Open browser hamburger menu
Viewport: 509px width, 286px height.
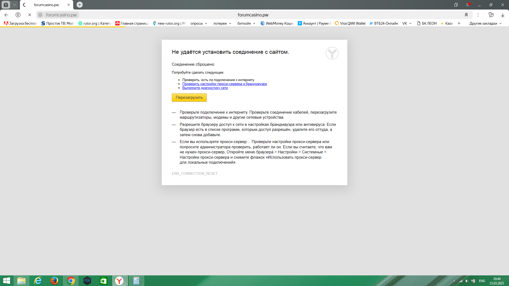pyautogui.click(x=468, y=5)
